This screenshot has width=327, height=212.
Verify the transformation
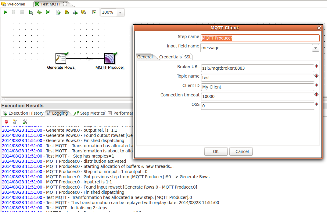58,12
